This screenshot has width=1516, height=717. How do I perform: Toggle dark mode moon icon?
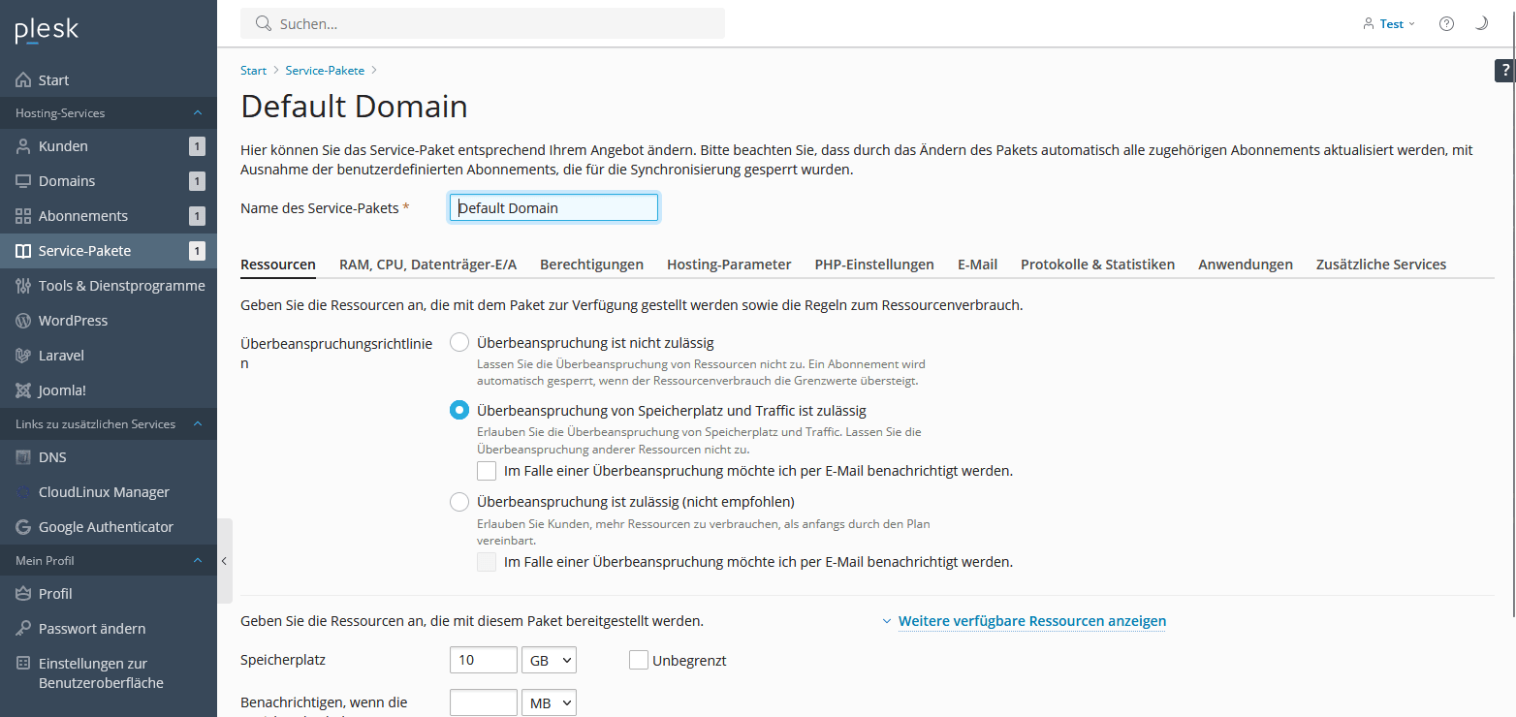[x=1480, y=23]
